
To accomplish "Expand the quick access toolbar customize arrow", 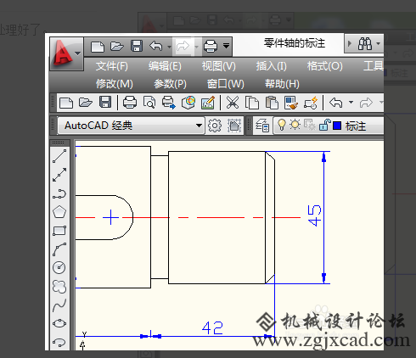I will coord(226,45).
